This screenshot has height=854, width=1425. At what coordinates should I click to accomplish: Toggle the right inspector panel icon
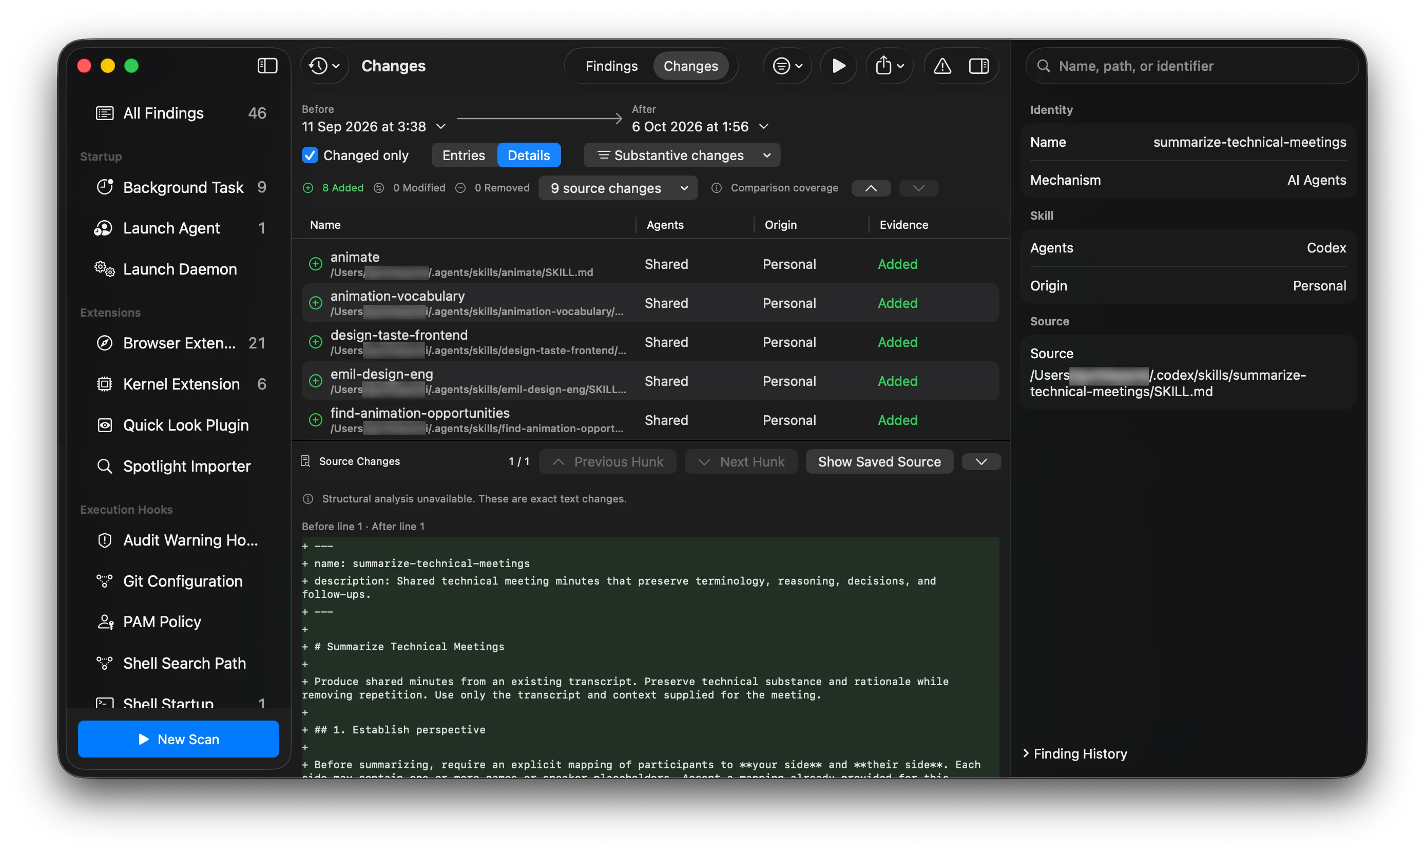point(978,66)
